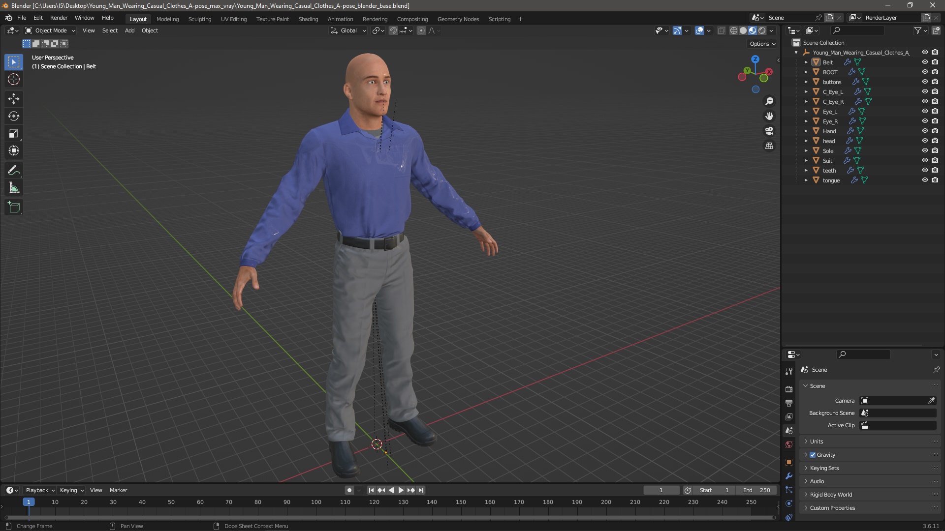Uncheck the Gravity checkbox
This screenshot has height=531, width=945.
(813, 455)
